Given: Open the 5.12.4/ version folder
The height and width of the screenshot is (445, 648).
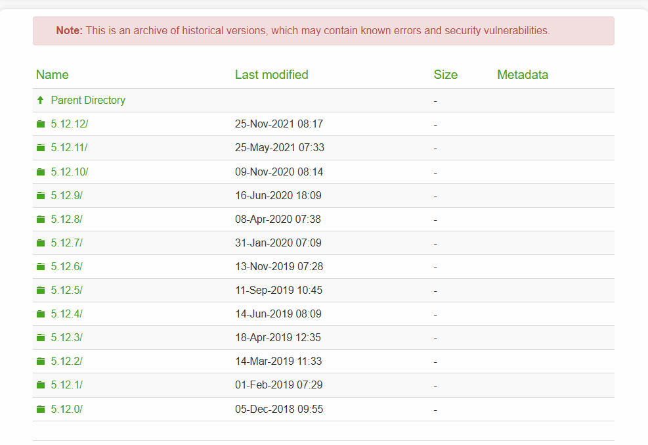Looking at the screenshot, I should tap(66, 314).
